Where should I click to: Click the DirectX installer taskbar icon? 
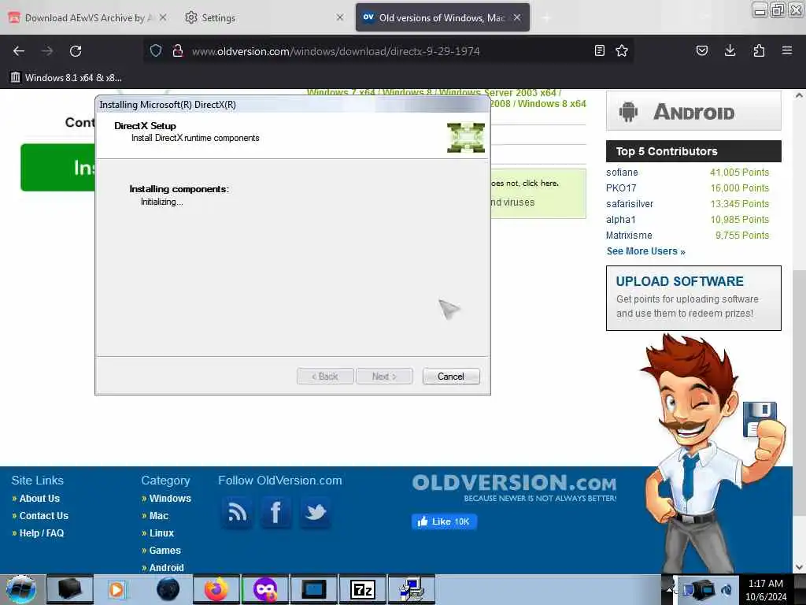click(411, 589)
